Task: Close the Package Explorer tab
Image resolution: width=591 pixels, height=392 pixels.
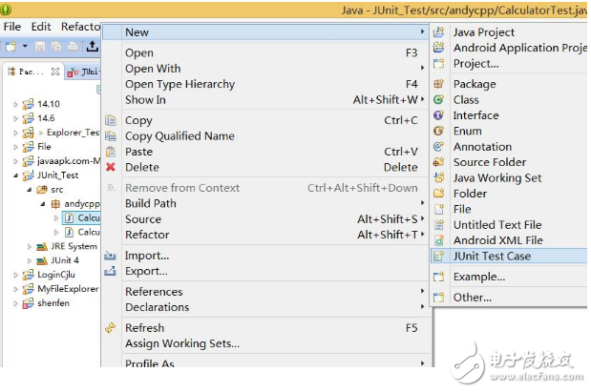Action: tap(56, 71)
